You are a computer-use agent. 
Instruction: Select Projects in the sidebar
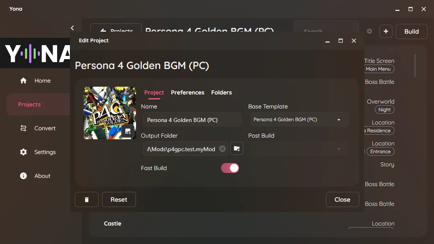(38, 104)
